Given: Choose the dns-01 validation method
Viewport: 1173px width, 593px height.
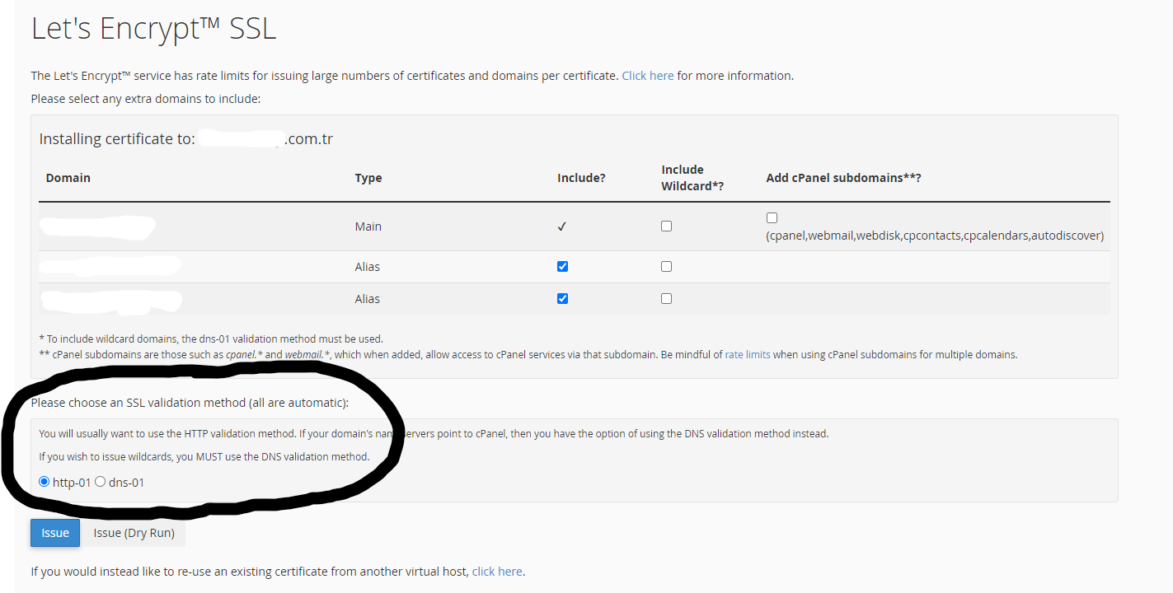Looking at the screenshot, I should [101, 482].
